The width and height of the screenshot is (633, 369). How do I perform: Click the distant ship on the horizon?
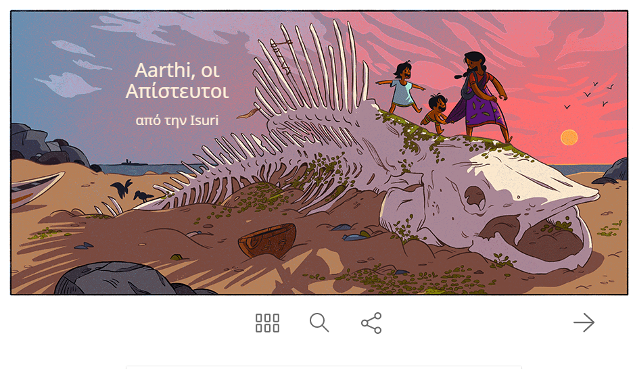point(134,162)
